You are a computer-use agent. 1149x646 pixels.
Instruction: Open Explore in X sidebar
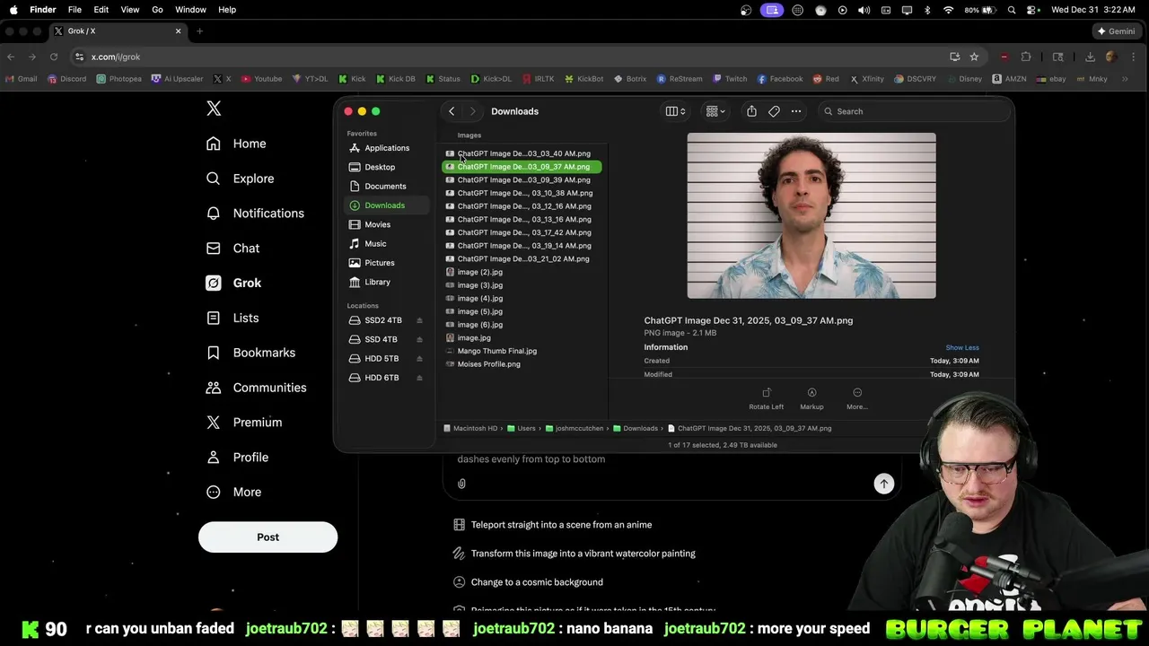240,179
